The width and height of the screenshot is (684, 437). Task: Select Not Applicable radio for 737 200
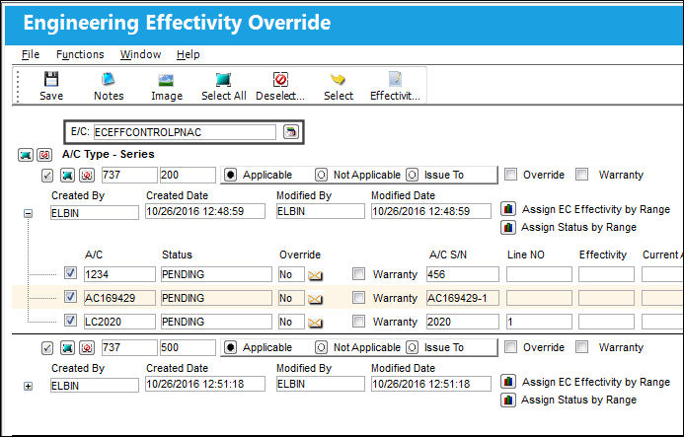click(x=321, y=175)
